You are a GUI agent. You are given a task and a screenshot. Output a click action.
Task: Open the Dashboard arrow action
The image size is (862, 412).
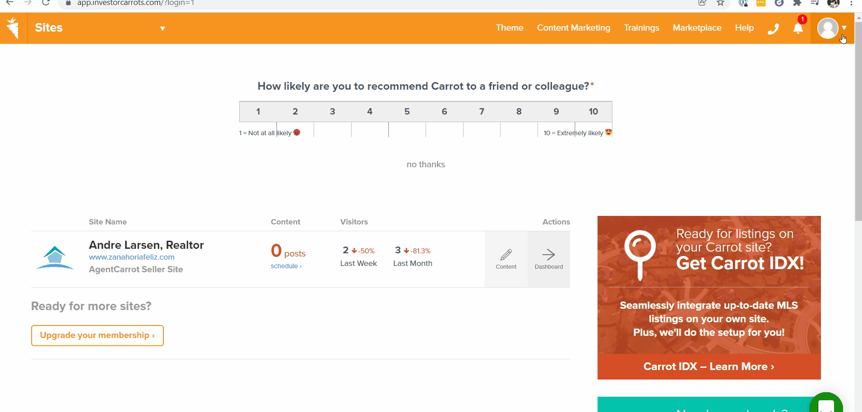point(549,259)
